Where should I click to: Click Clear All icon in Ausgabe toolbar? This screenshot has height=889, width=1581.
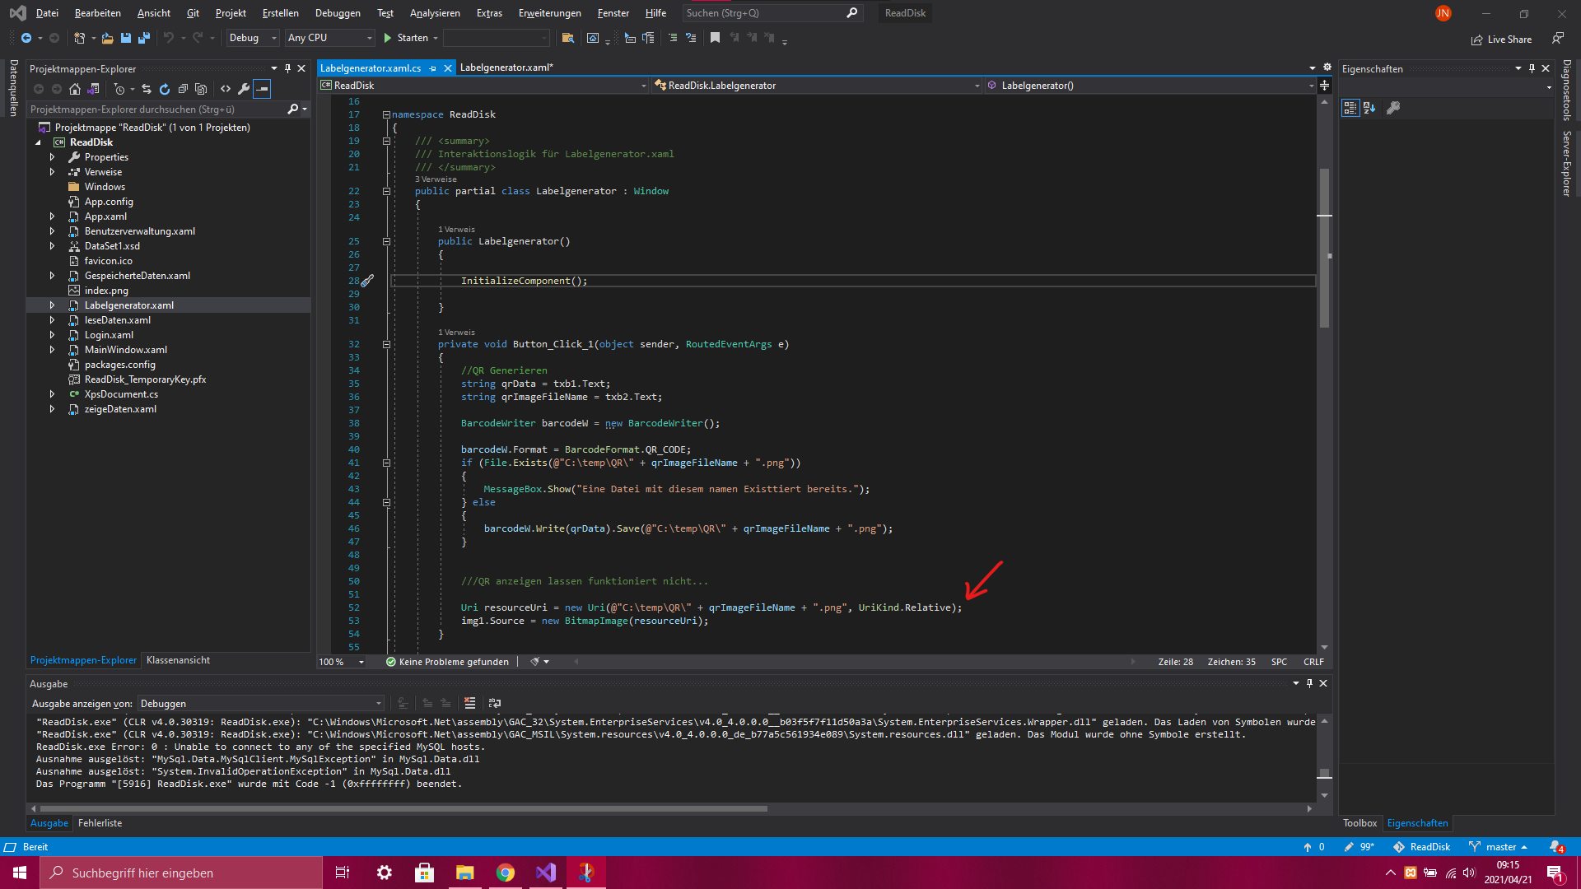469,703
